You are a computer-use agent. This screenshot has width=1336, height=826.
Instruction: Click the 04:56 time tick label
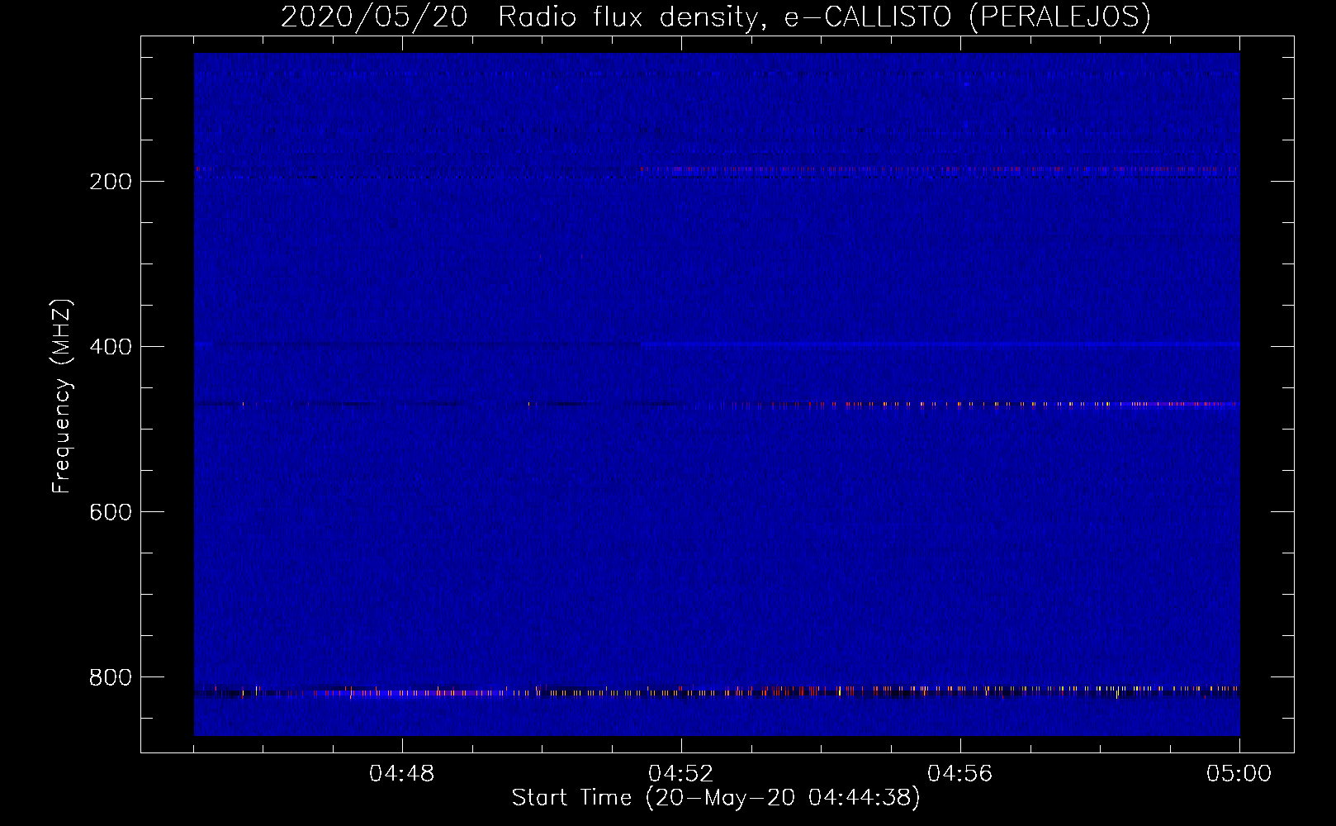tap(960, 774)
